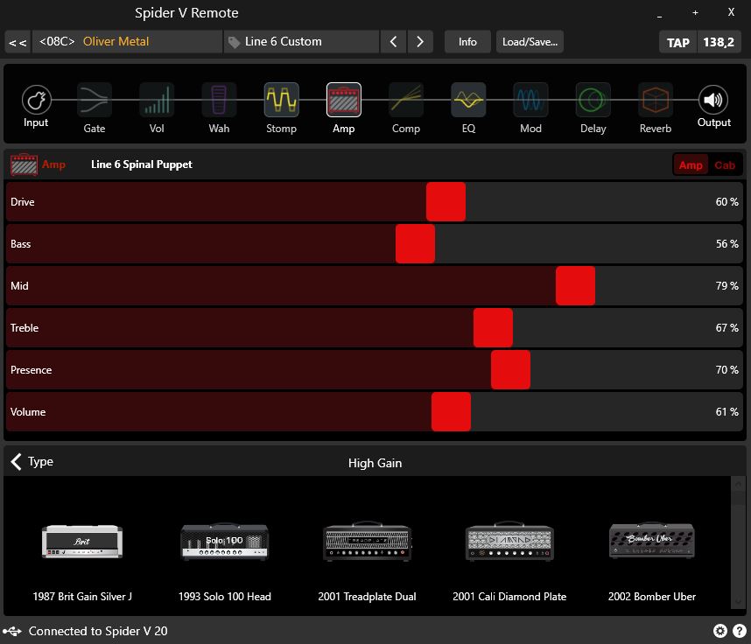The image size is (751, 644).
Task: Click the 61 % Volume value
Action: coord(727,412)
